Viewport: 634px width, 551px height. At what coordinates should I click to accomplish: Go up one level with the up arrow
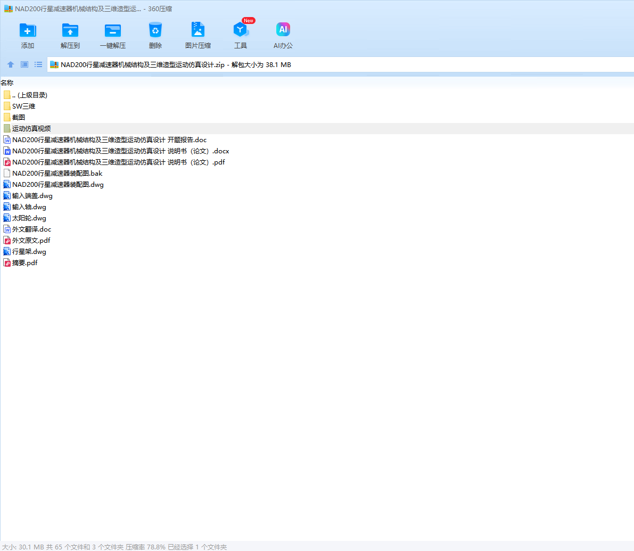11,64
